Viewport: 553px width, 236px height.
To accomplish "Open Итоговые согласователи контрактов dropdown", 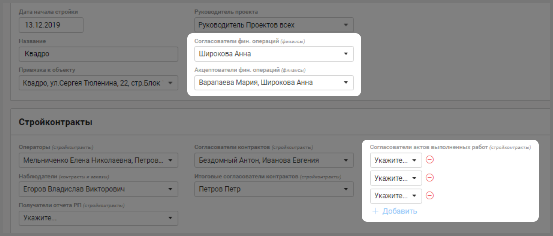I will (x=274, y=189).
